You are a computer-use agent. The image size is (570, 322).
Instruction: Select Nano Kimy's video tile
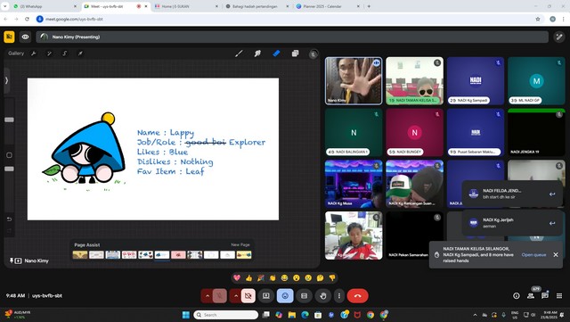354,81
